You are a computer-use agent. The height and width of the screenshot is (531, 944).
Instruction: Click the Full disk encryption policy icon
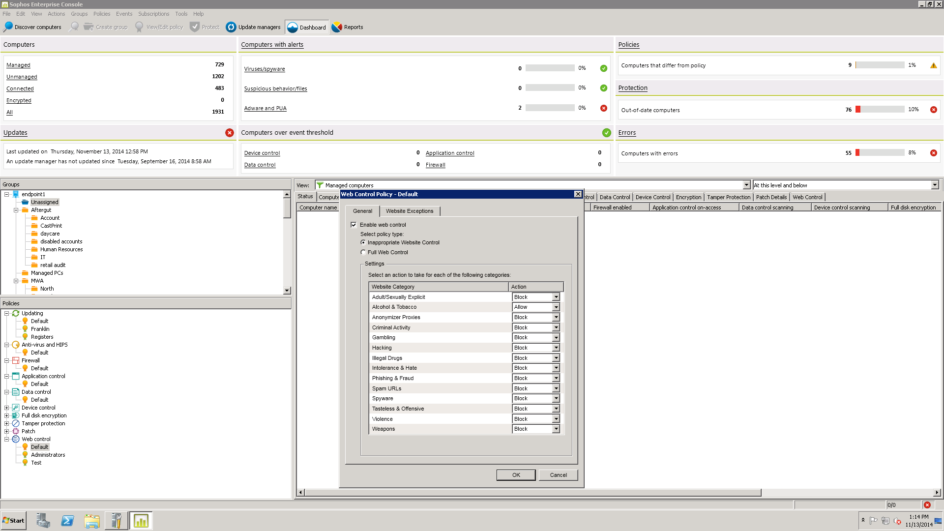16,415
